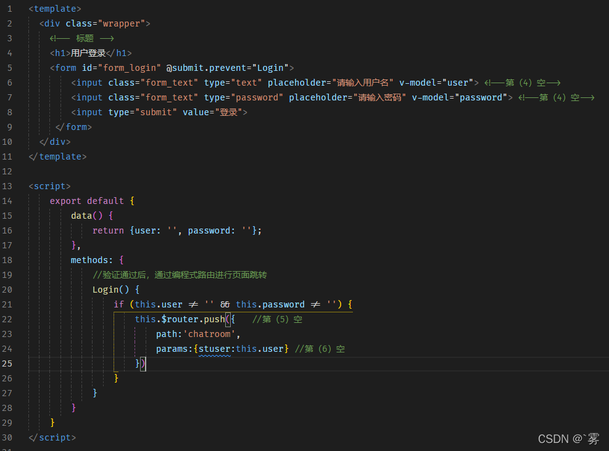Image resolution: width=609 pixels, height=451 pixels.
Task: Click the 标题 HTML comment
Action: (81, 38)
